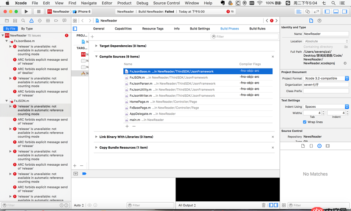Open the related items grid icon
351x211 pixels.
75,21
